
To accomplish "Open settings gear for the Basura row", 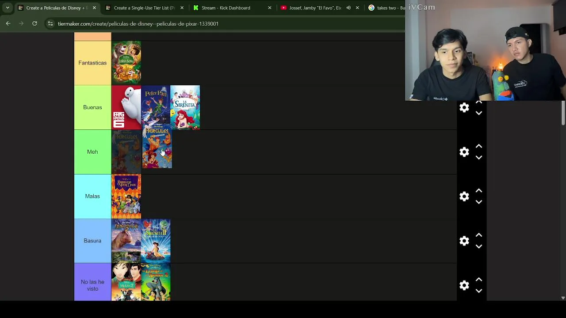I will click(x=464, y=241).
